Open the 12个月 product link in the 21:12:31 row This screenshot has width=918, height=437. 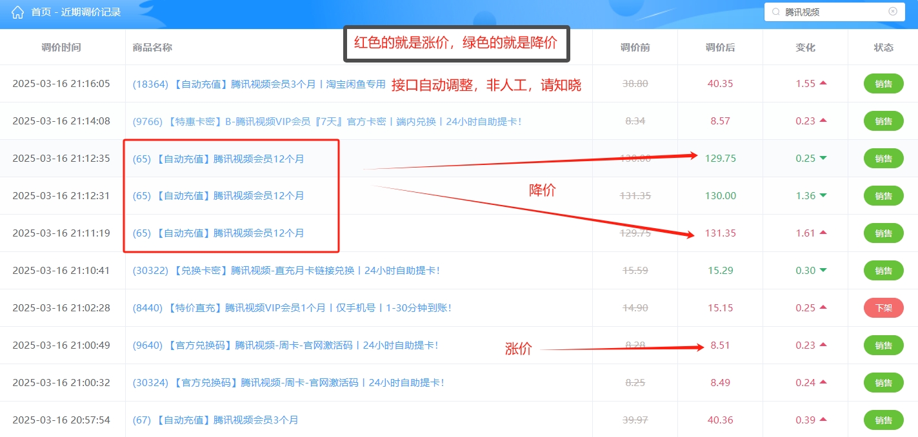click(218, 196)
